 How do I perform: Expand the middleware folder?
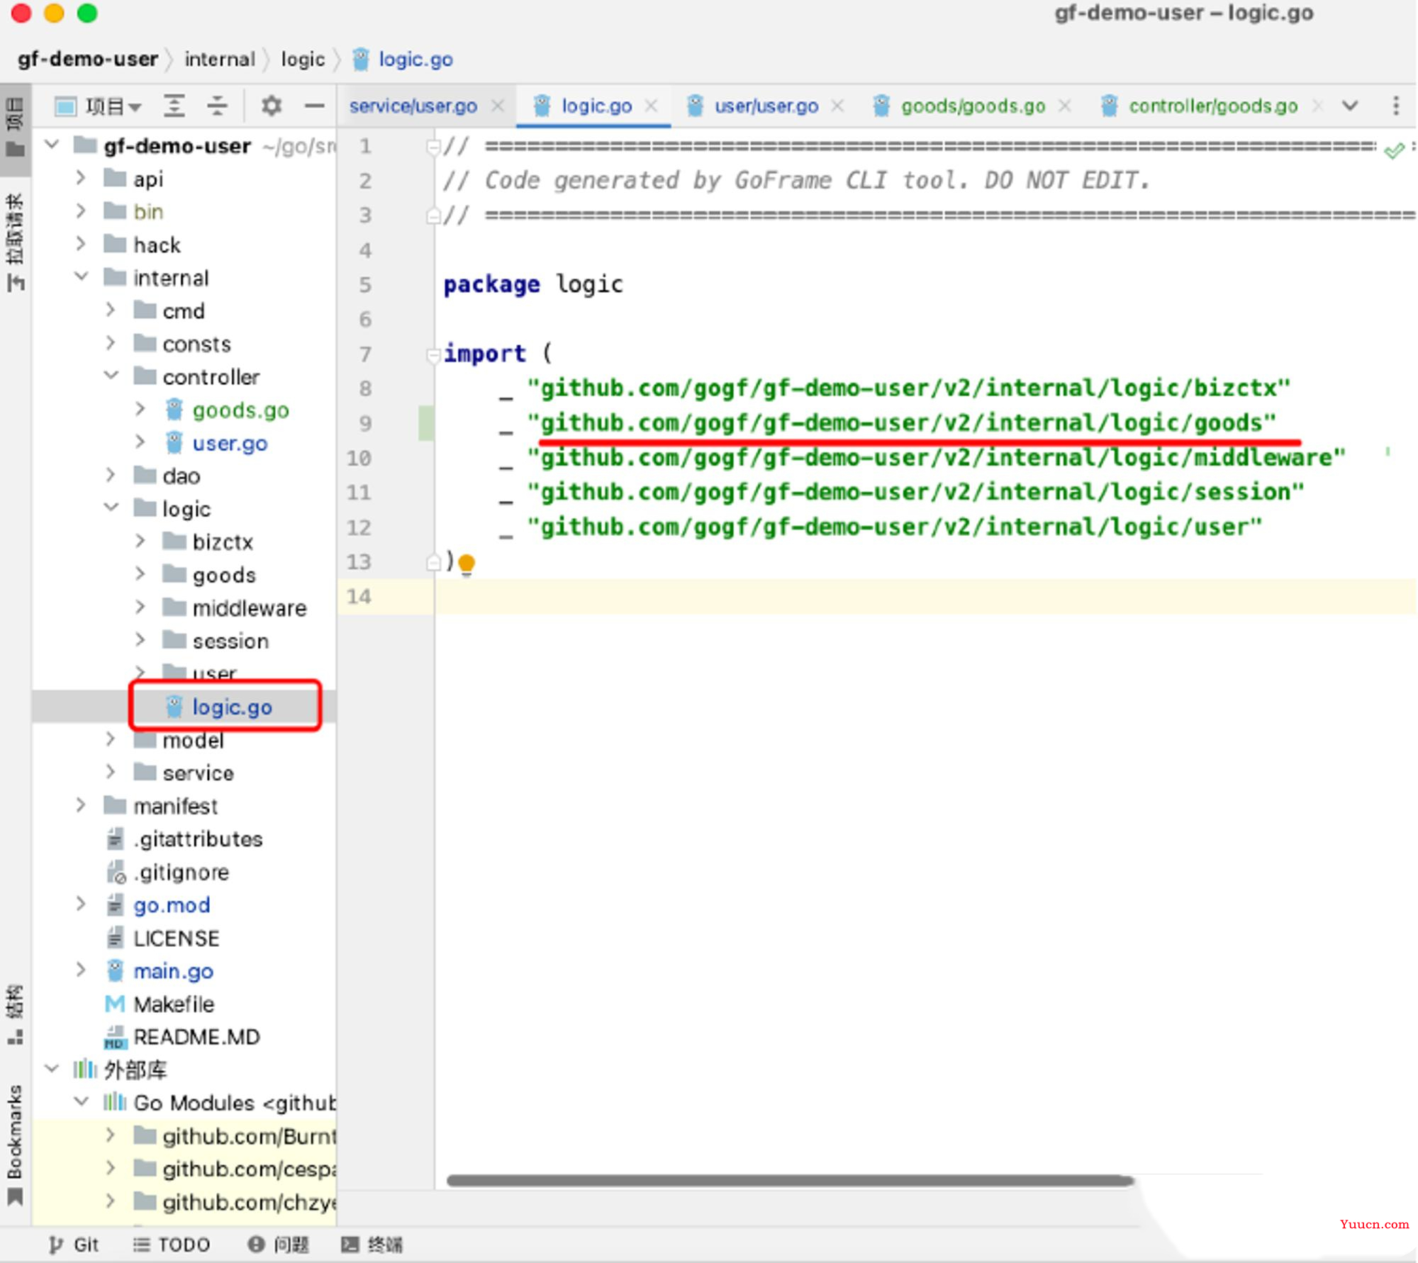pos(140,607)
